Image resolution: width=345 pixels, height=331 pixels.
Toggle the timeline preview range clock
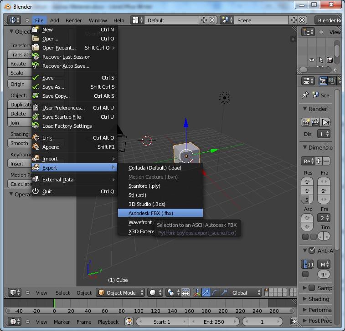(129, 322)
